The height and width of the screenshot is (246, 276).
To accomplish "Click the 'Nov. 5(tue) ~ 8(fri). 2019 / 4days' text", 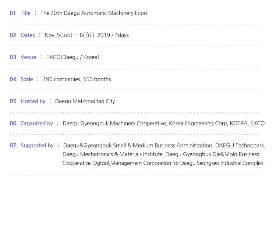I will [x=86, y=35].
